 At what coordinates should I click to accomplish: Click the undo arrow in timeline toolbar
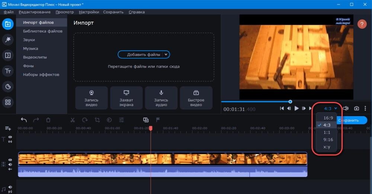click(24, 120)
